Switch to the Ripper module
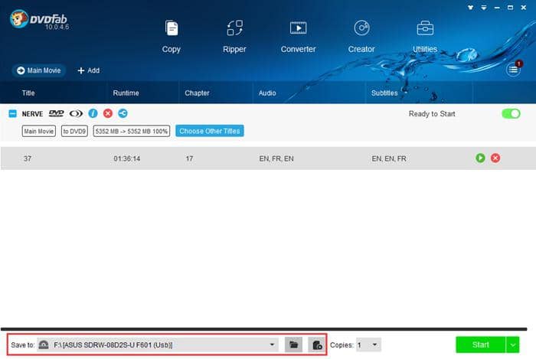The width and height of the screenshot is (536, 359). tap(234, 37)
